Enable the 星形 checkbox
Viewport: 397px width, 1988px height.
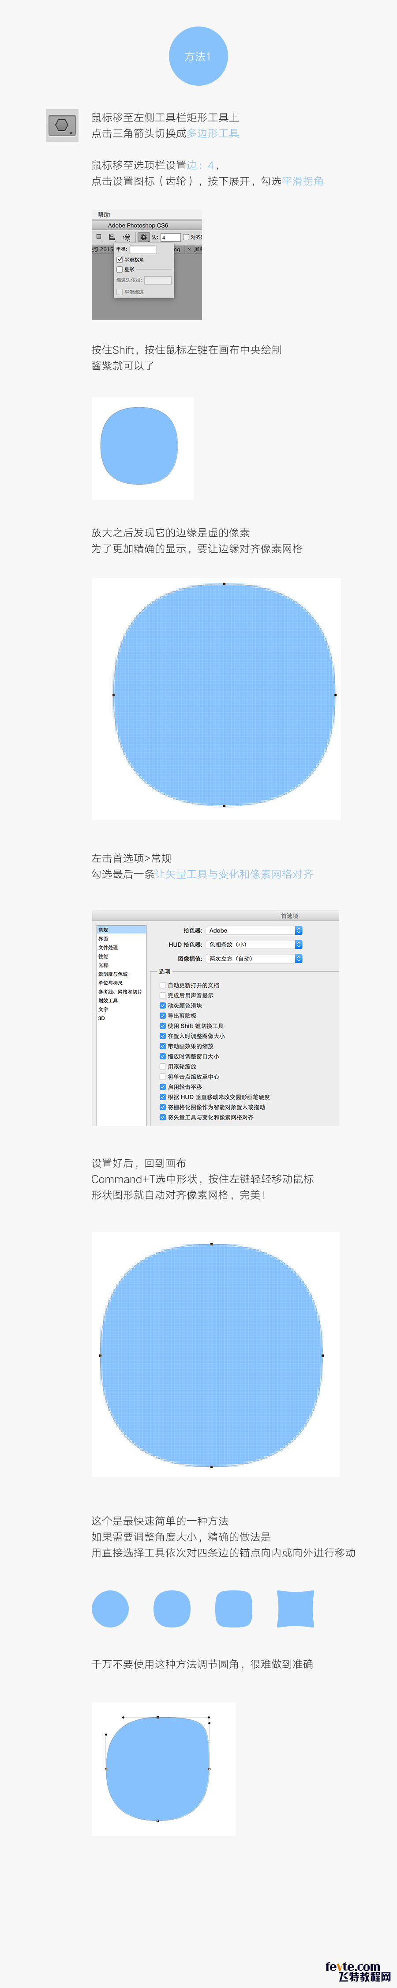pos(120,270)
